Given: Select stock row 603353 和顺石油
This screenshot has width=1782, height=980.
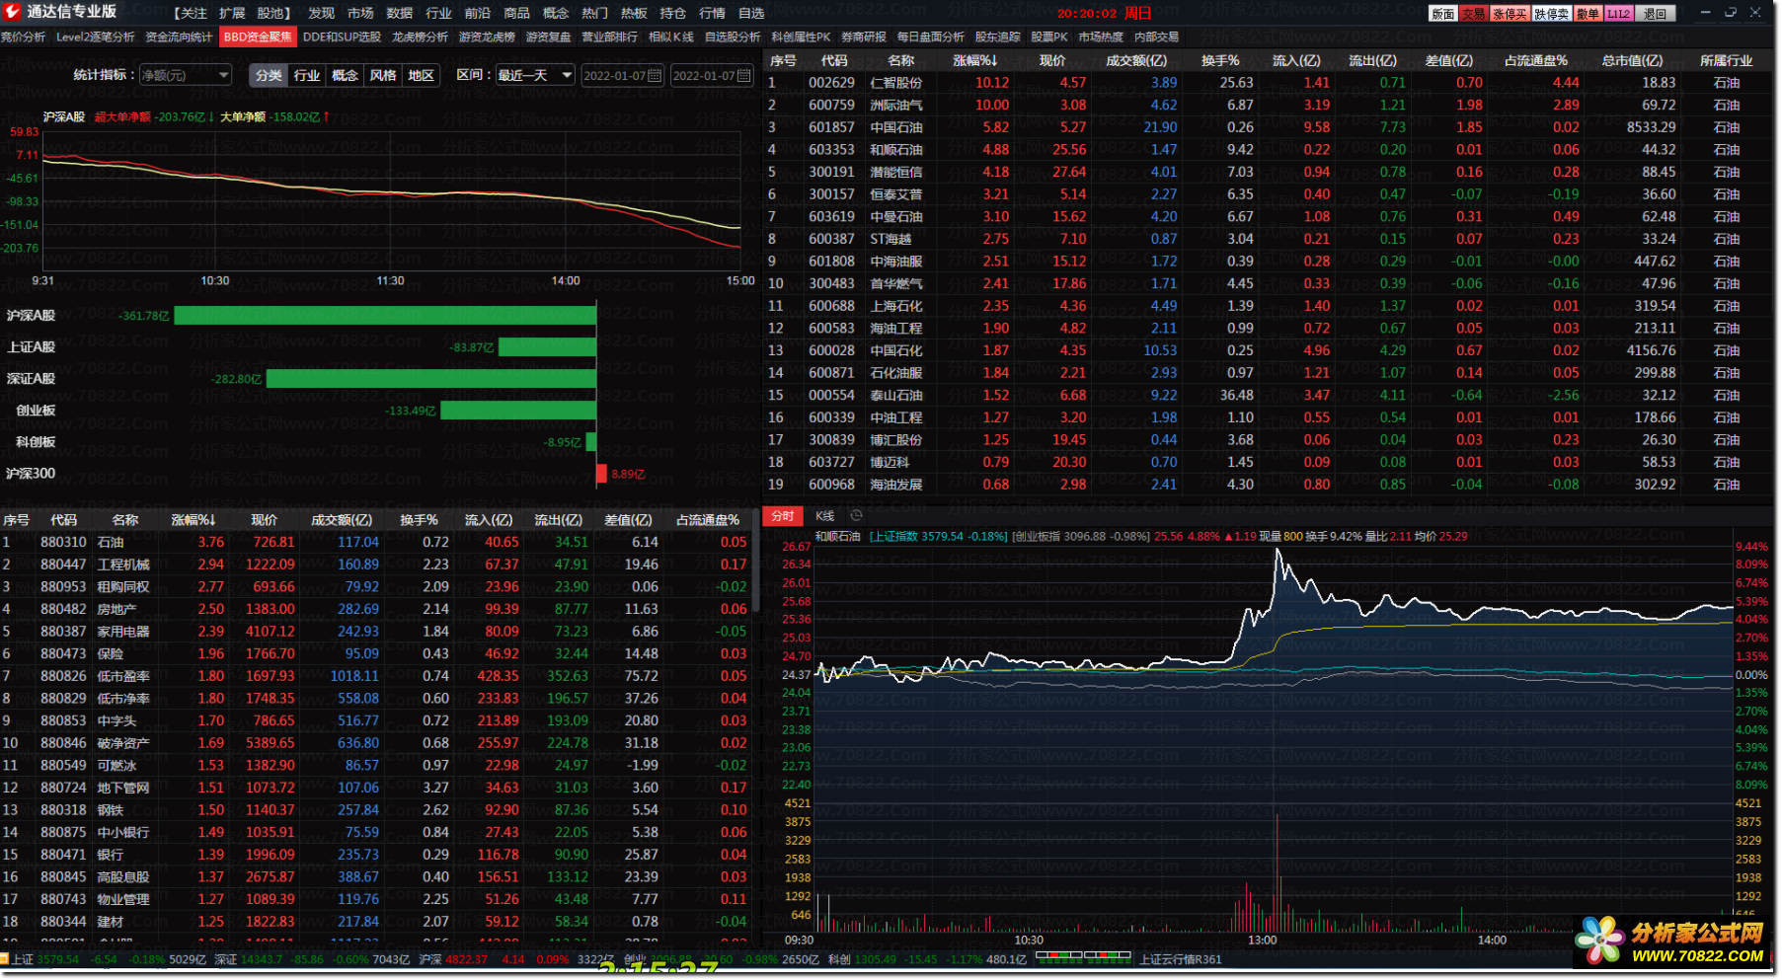Looking at the screenshot, I should (x=1269, y=150).
